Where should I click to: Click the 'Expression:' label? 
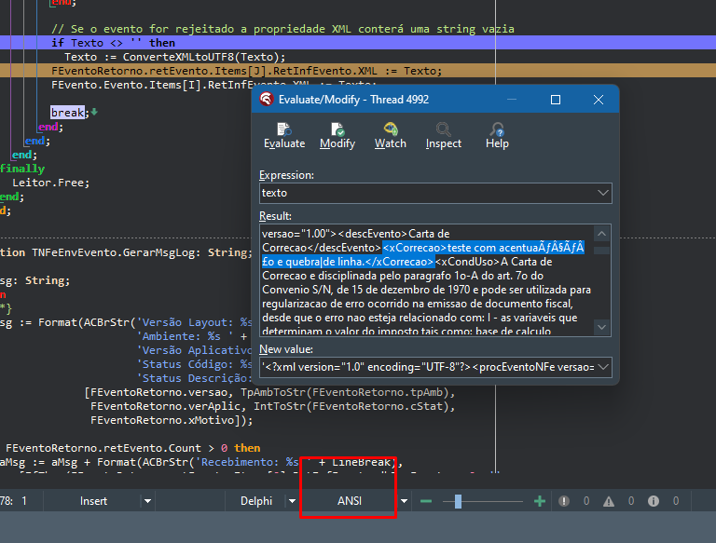point(286,175)
